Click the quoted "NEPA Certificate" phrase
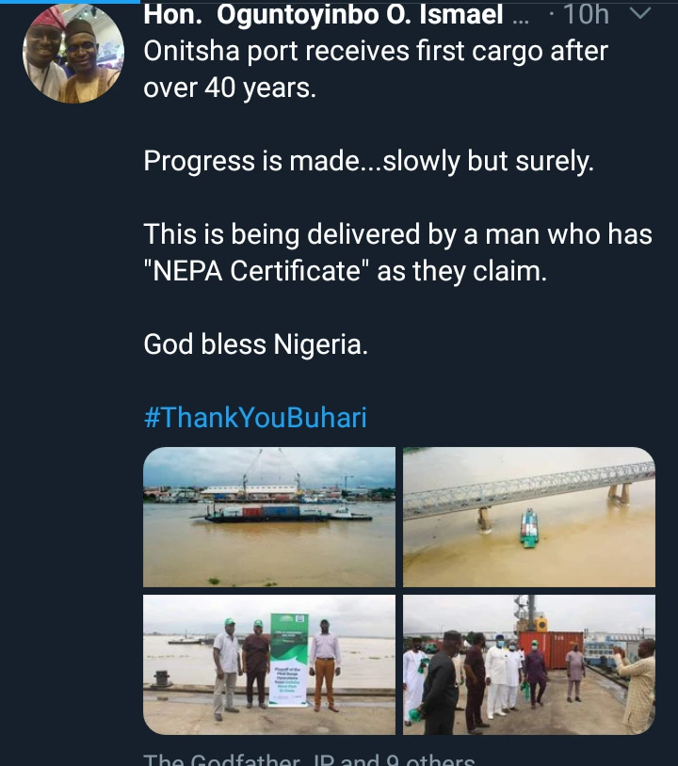The height and width of the screenshot is (766, 678). [x=255, y=271]
